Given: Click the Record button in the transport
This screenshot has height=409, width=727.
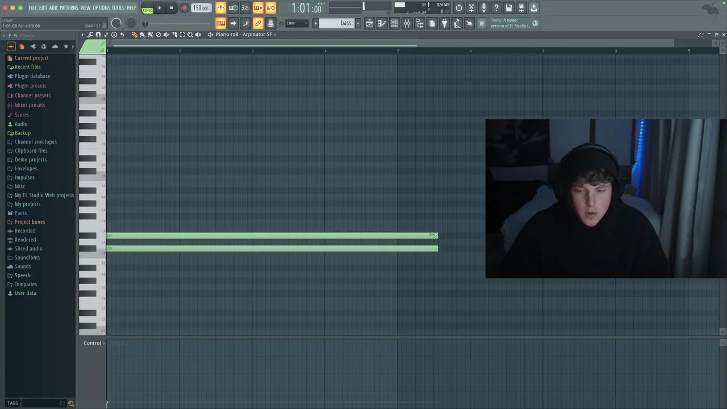Looking at the screenshot, I should 184,8.
